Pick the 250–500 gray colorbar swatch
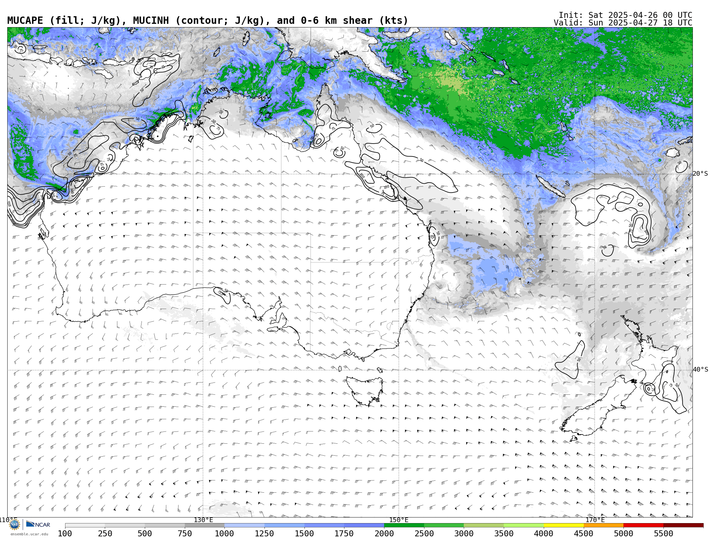 coord(125,525)
